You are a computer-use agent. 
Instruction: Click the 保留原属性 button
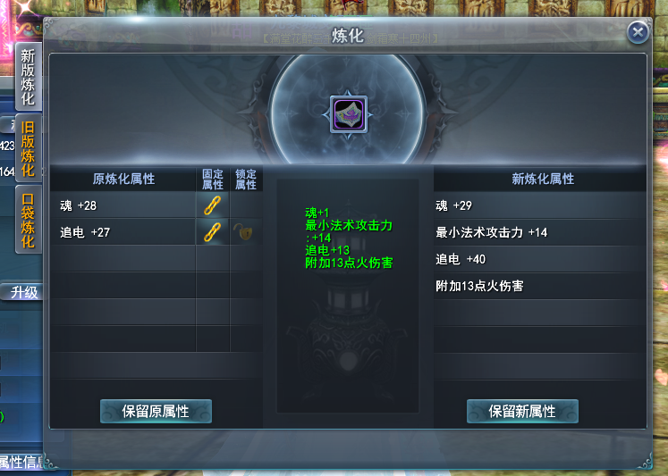coord(156,412)
